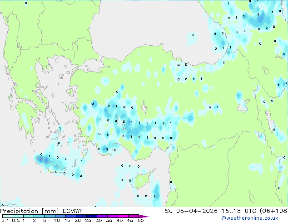Click the legend label '10'
The image size is (288, 222).
(57, 220)
